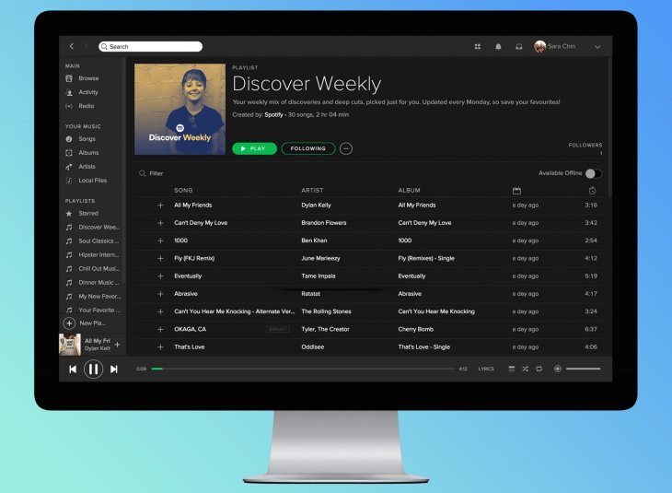Open the inbox icon beside the bell
Image resolution: width=672 pixels, height=493 pixels.
[518, 46]
